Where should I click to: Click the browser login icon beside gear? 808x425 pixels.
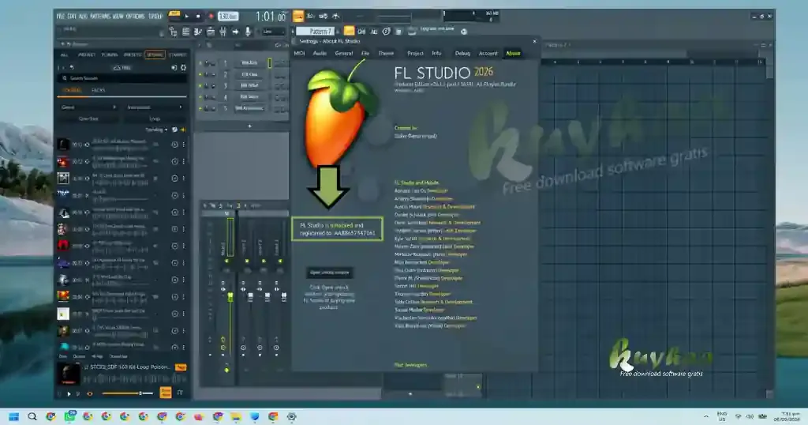(x=174, y=68)
